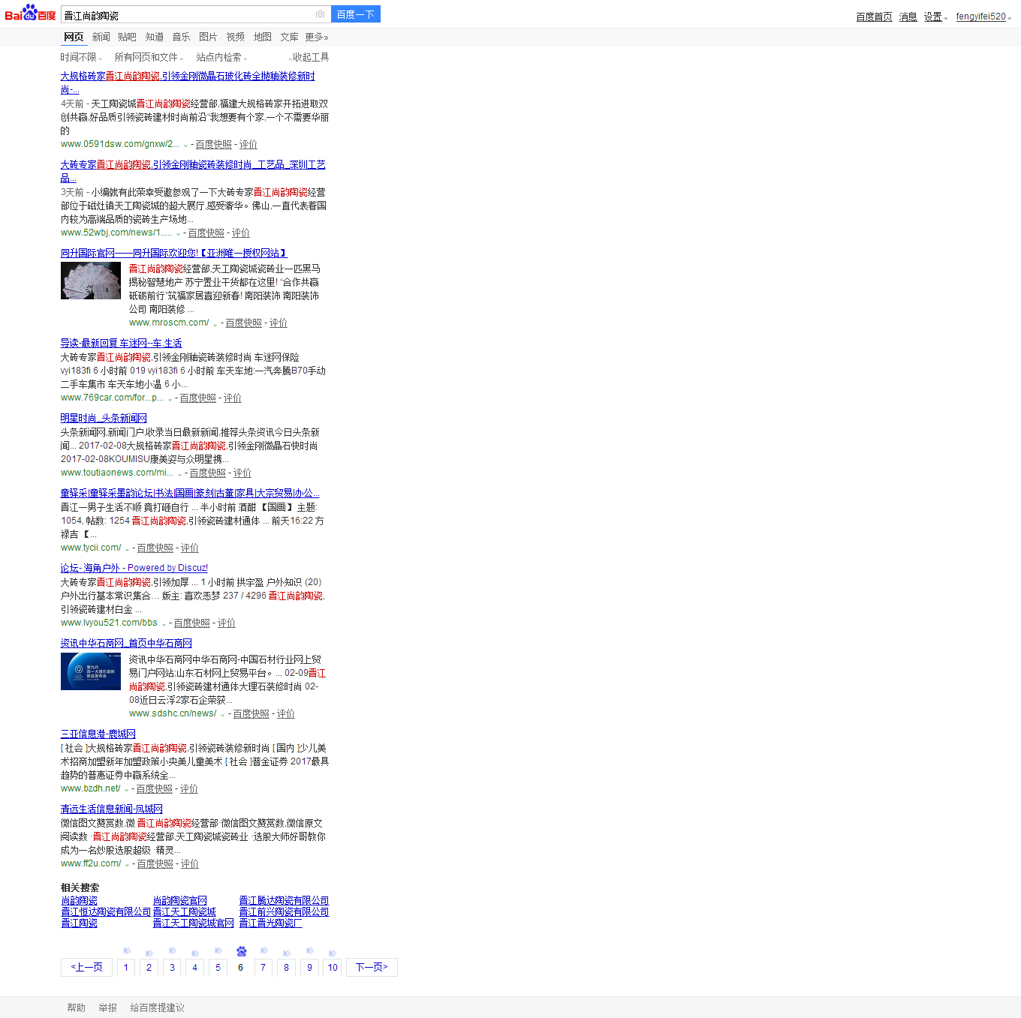Expand the arrow next to www.bzdh.net URL

(x=126, y=790)
